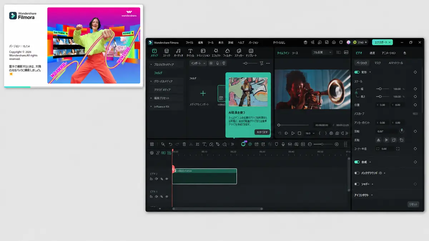Select the クラウド メディア item
This screenshot has width=429, height=241.
click(162, 90)
